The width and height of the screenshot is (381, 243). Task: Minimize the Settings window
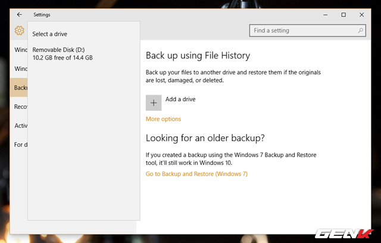326,15
